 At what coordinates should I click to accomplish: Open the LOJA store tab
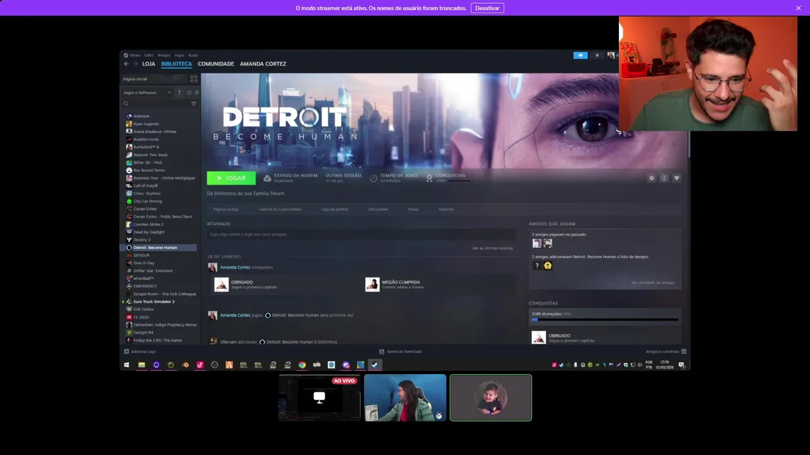click(149, 64)
